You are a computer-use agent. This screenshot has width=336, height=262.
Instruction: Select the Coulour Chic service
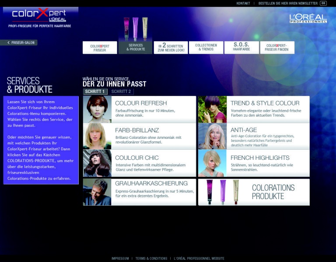[x=140, y=163]
